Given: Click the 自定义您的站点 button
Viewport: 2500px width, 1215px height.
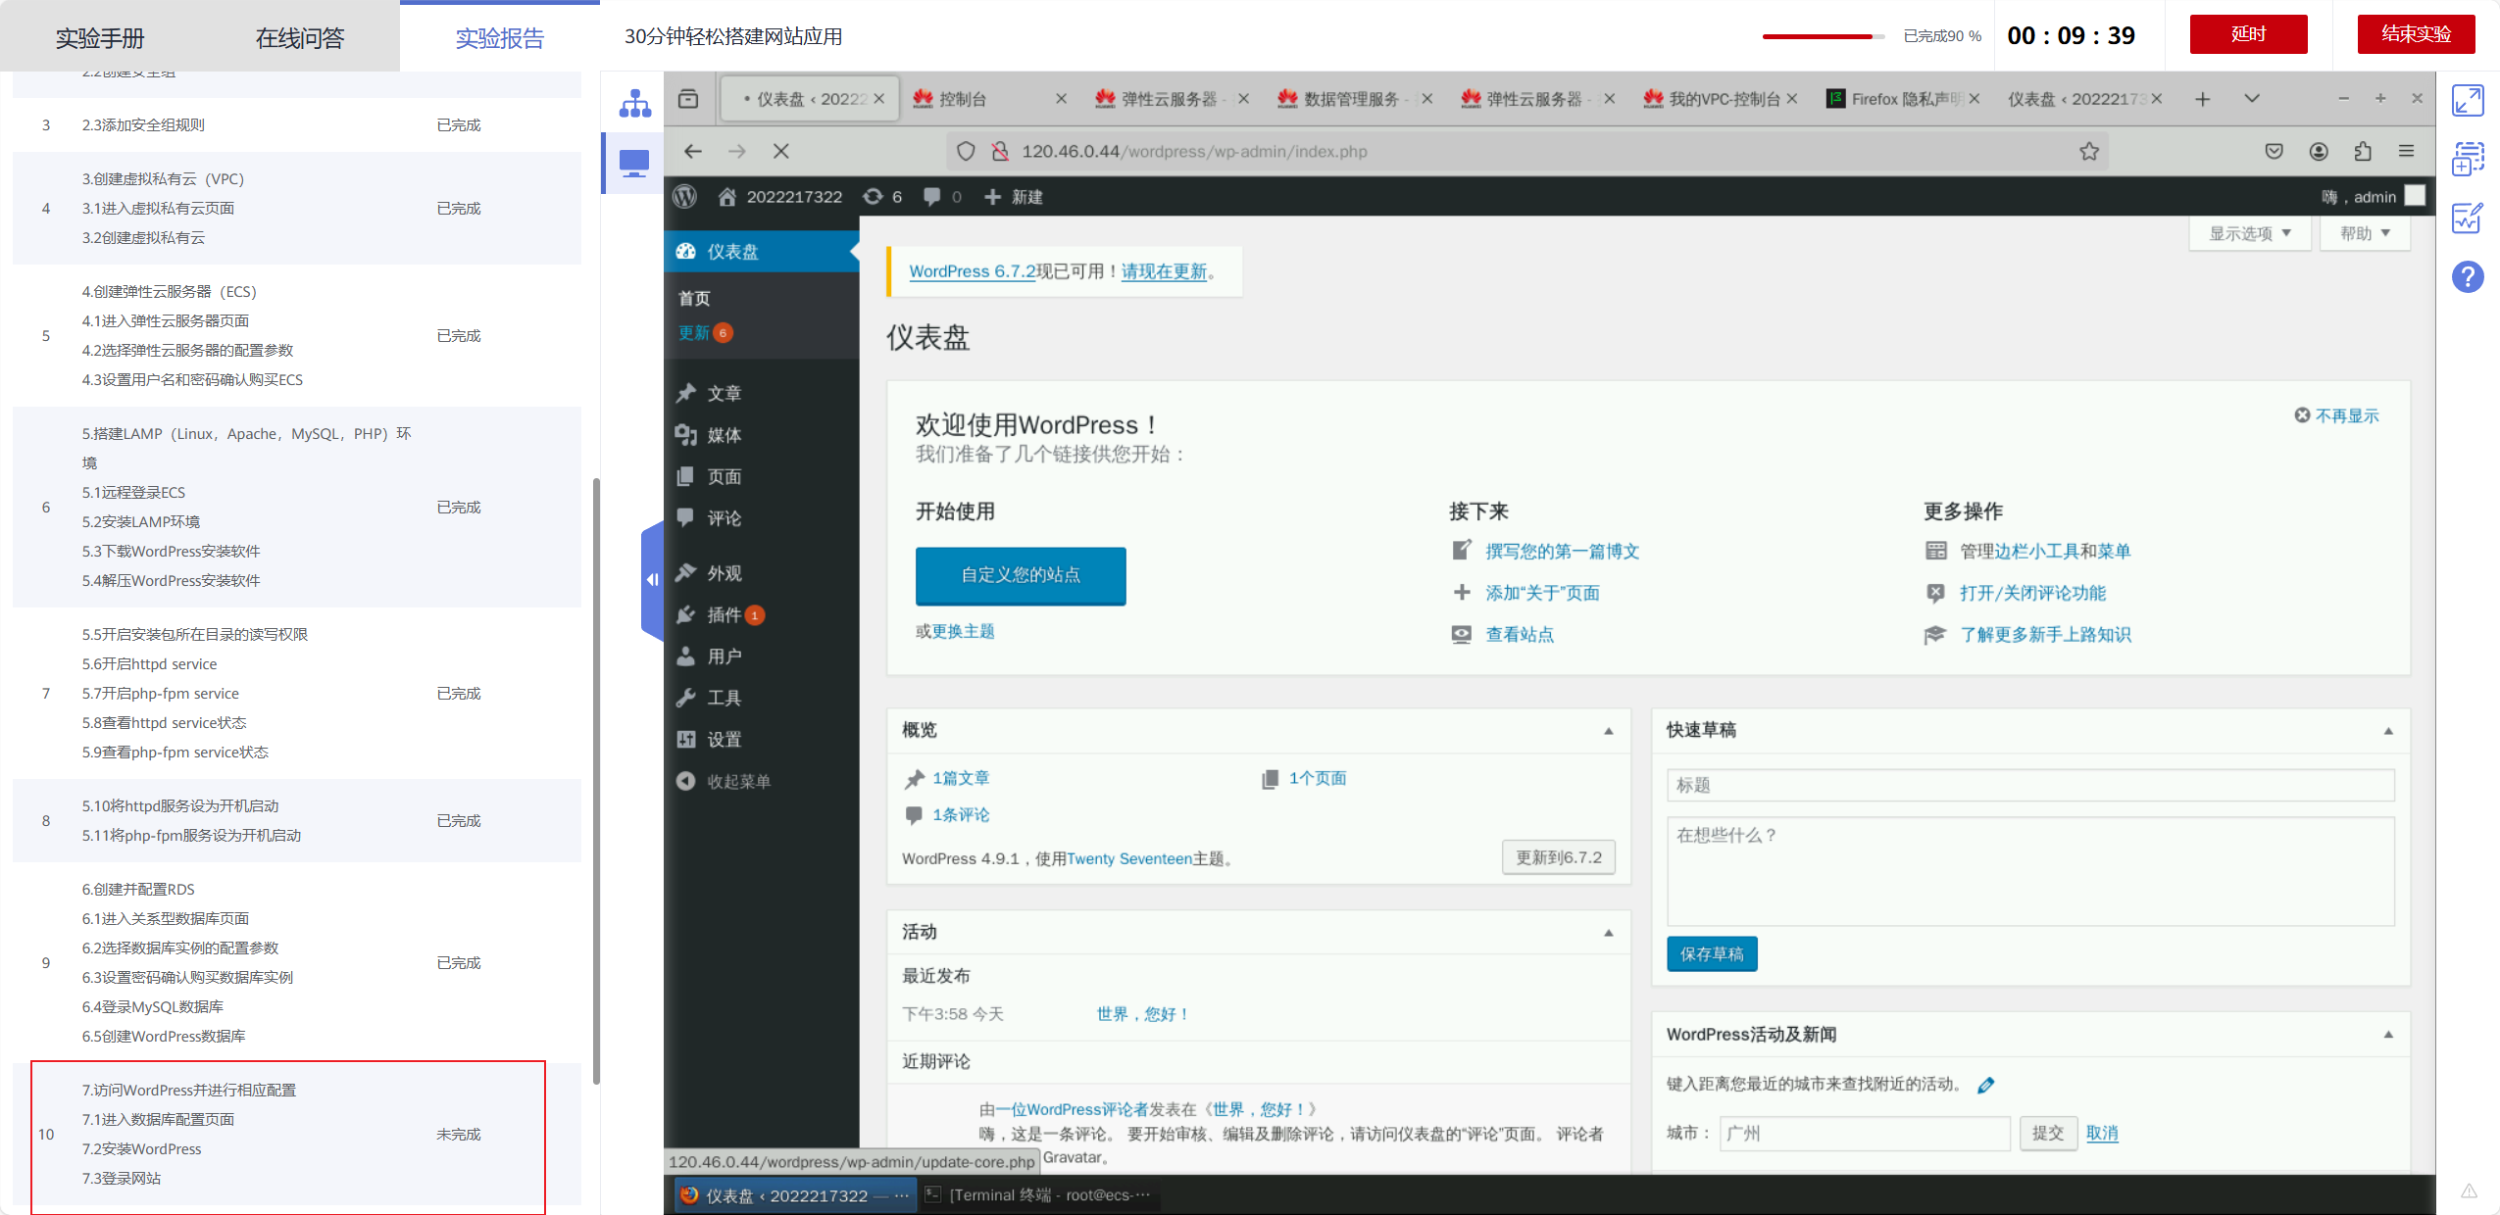Looking at the screenshot, I should click(1020, 575).
